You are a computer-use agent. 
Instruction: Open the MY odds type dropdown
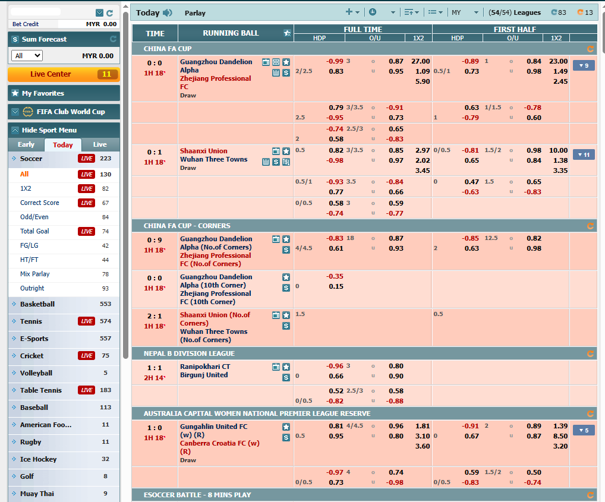pyautogui.click(x=465, y=12)
